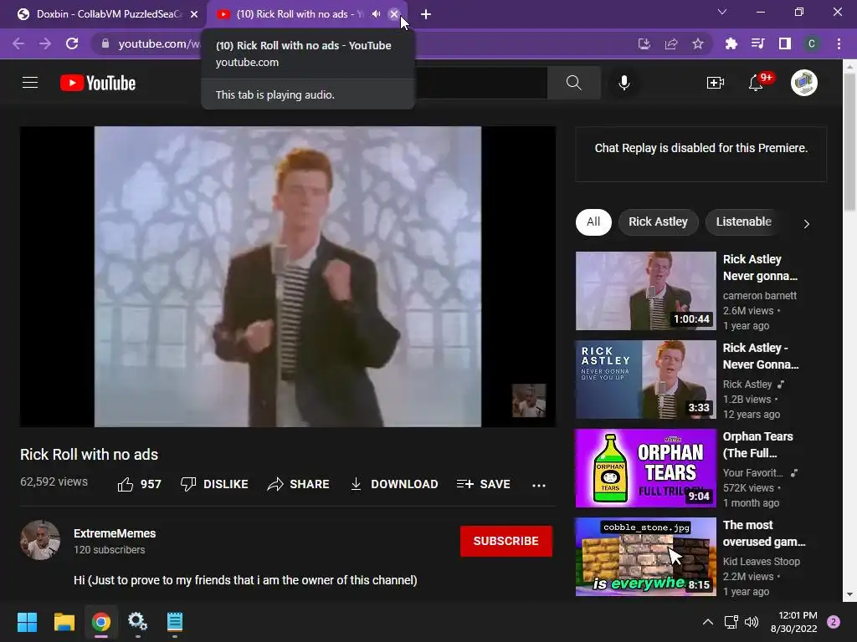Open the YouTube account avatar menu
The image size is (857, 642).
[804, 83]
